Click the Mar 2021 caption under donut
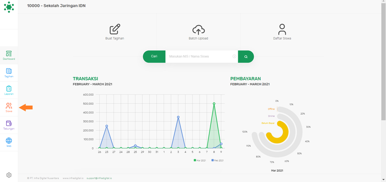 [x=277, y=170]
